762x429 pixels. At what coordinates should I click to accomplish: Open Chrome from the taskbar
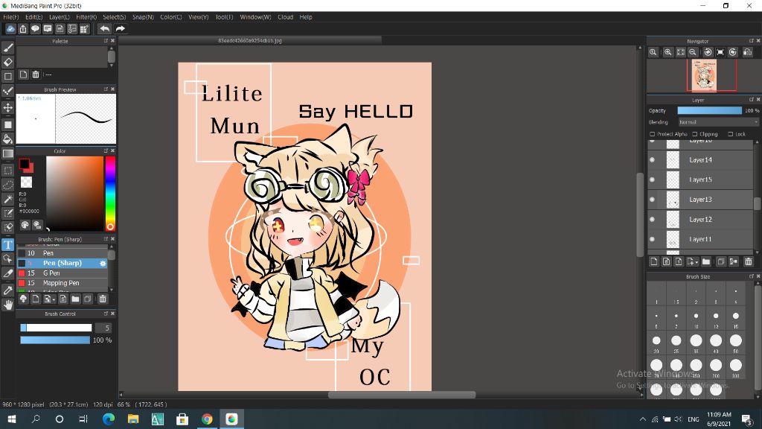[207, 419]
